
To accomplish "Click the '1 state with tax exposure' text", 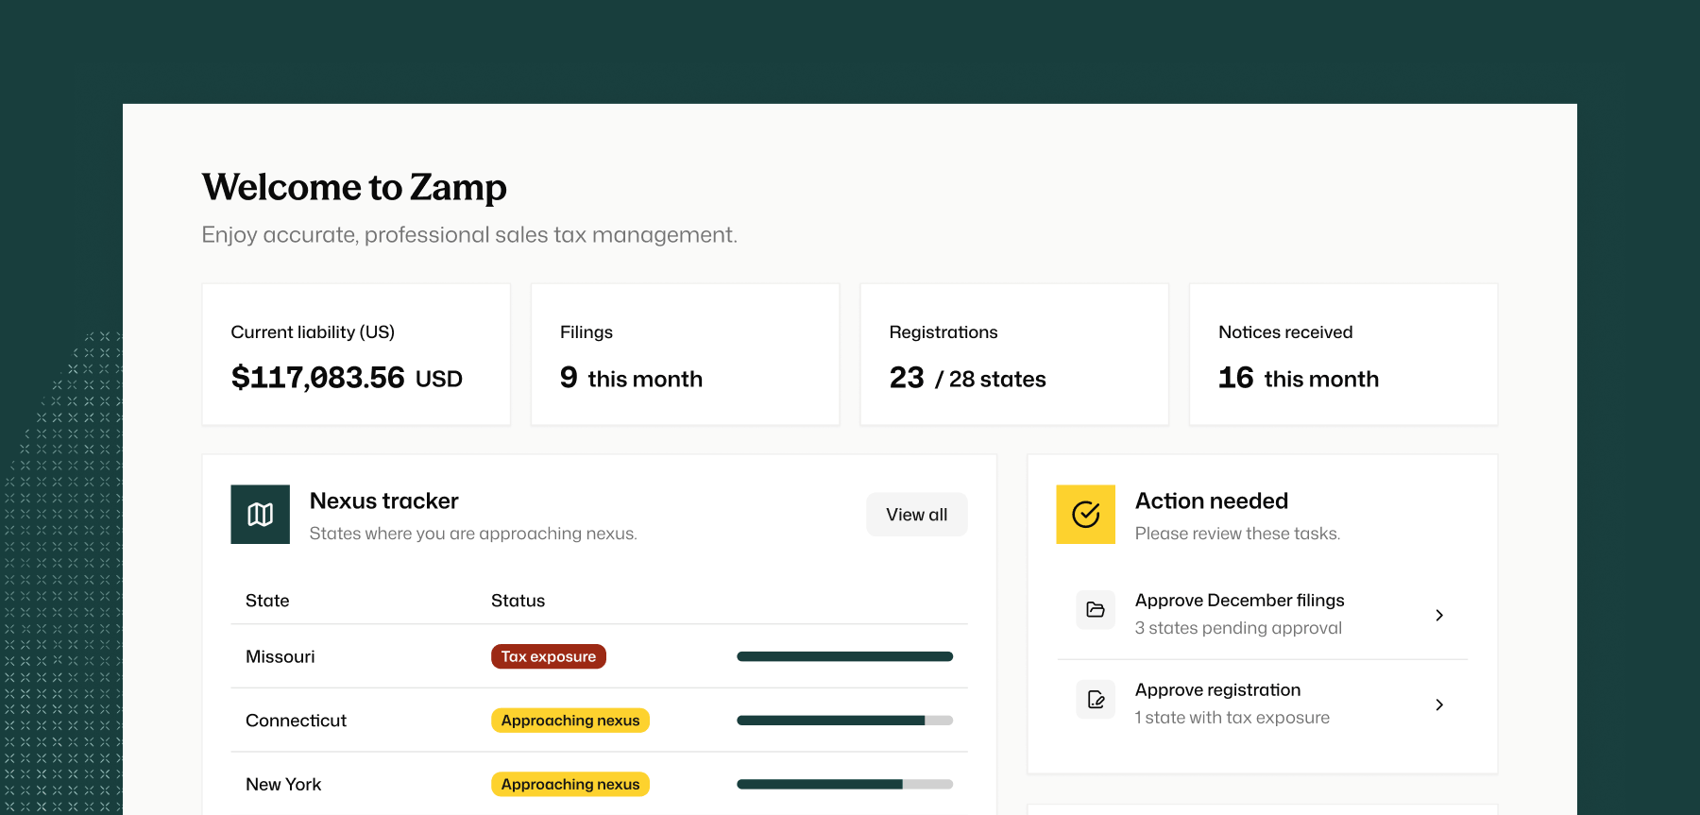I will coord(1232,718).
